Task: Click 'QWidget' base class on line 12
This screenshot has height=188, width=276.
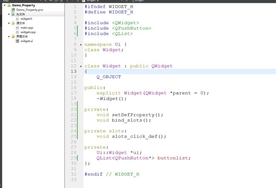Action: pos(162,66)
